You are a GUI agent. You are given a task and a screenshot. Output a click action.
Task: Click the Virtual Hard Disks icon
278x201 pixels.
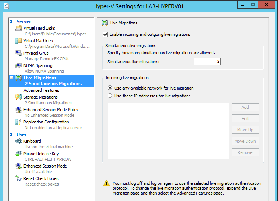(x=19, y=28)
